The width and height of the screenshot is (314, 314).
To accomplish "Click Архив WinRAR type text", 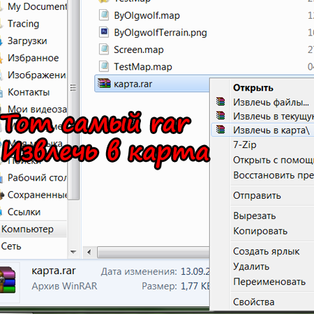I will (x=64, y=286).
